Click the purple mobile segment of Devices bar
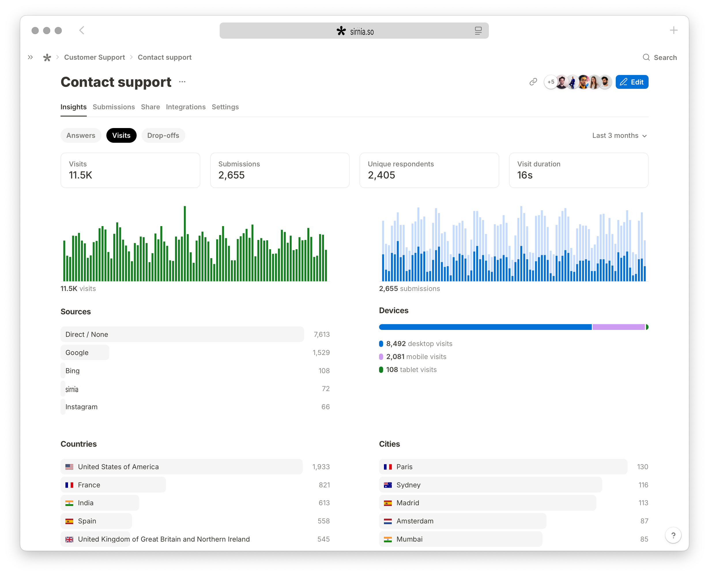 pos(619,327)
